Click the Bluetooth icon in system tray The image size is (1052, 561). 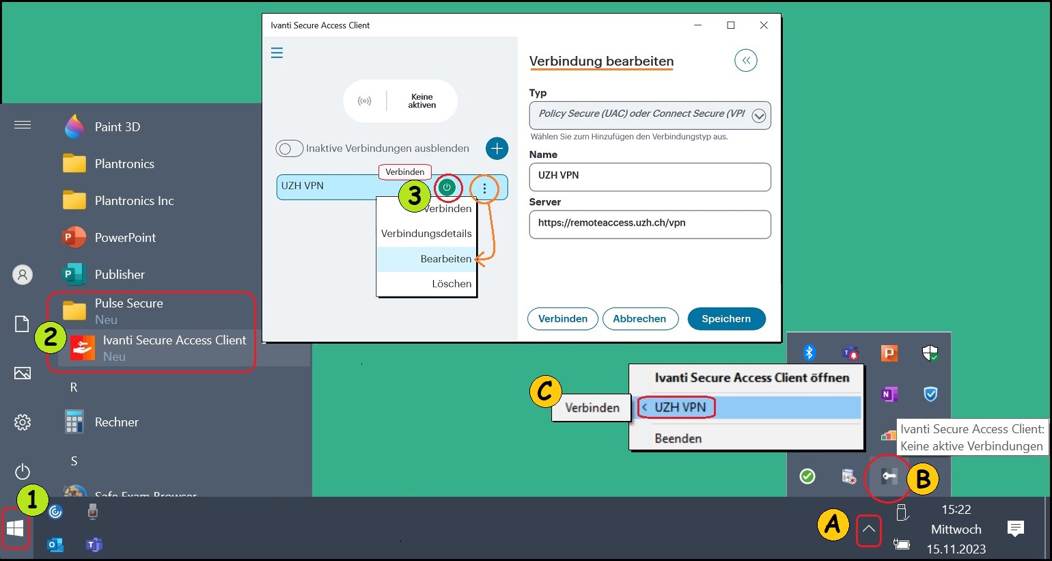[x=809, y=353]
